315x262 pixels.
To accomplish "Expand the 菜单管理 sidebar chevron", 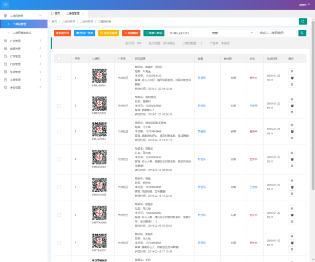I will tap(40, 72).
